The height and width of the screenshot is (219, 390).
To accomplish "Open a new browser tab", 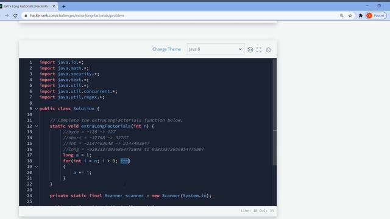I will click(x=63, y=6).
